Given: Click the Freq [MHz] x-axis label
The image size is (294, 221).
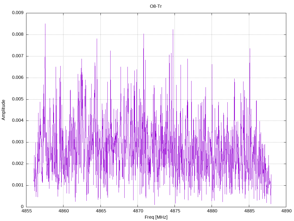Looking at the screenshot, I should coord(156,217).
